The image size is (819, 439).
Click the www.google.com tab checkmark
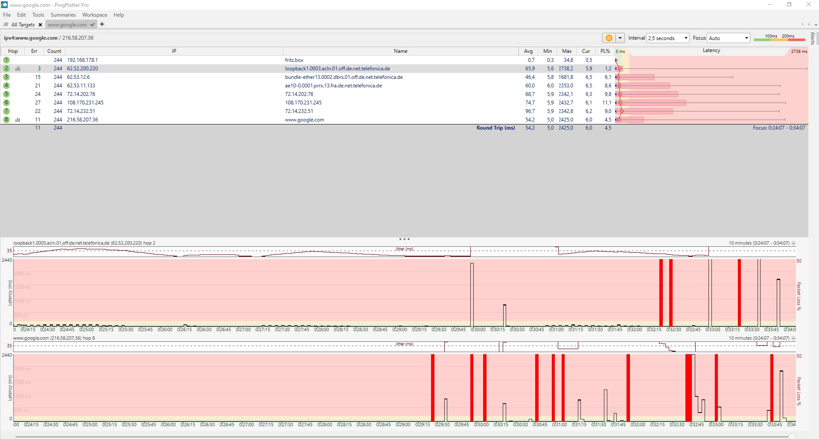coord(92,25)
